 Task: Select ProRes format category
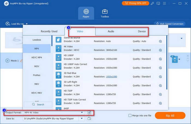point(37,75)
